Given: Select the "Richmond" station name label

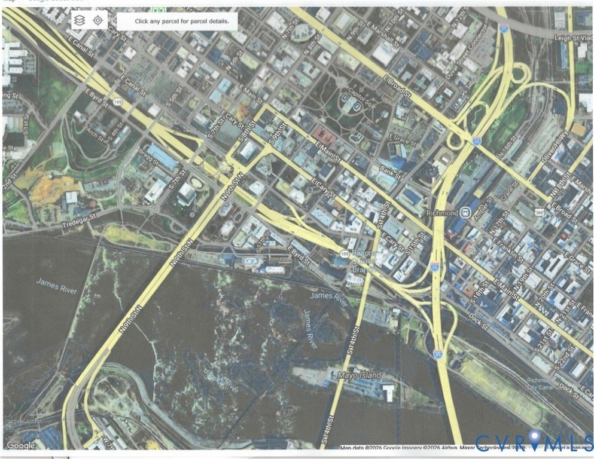Looking at the screenshot, I should tap(442, 213).
